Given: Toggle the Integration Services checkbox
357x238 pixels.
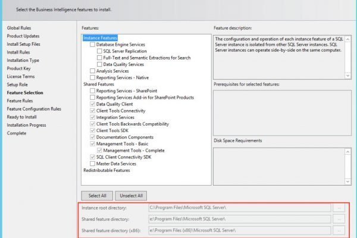Looking at the screenshot, I should pyautogui.click(x=92, y=117).
